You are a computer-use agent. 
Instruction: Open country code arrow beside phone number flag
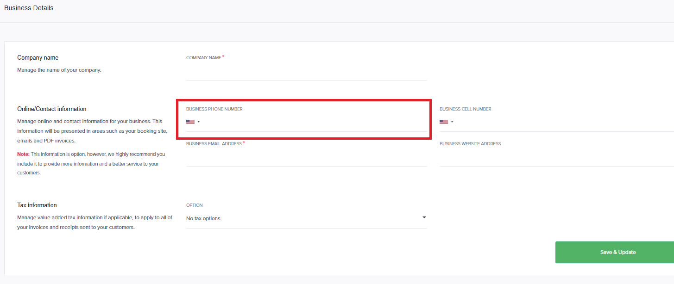coord(199,122)
